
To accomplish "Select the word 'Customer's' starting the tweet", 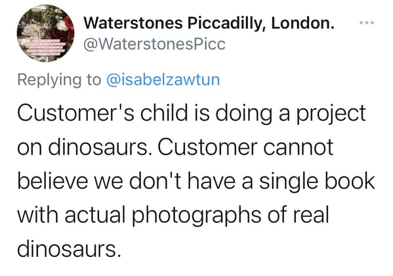I will [75, 113].
